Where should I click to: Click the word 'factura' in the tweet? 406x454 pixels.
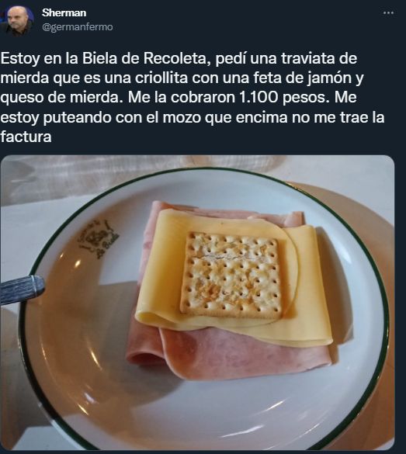pos(26,137)
